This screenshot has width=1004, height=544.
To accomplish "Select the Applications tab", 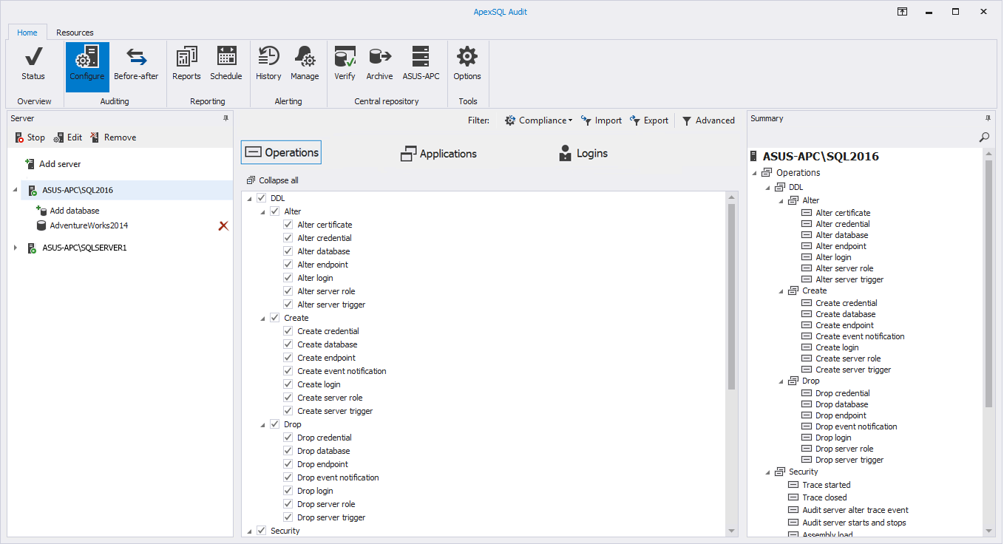I will tap(438, 154).
